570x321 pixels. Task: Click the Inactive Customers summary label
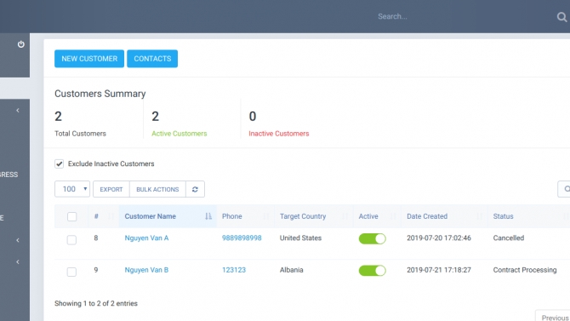[x=279, y=134]
